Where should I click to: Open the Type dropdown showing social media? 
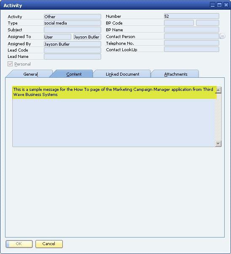pyautogui.click(x=73, y=23)
